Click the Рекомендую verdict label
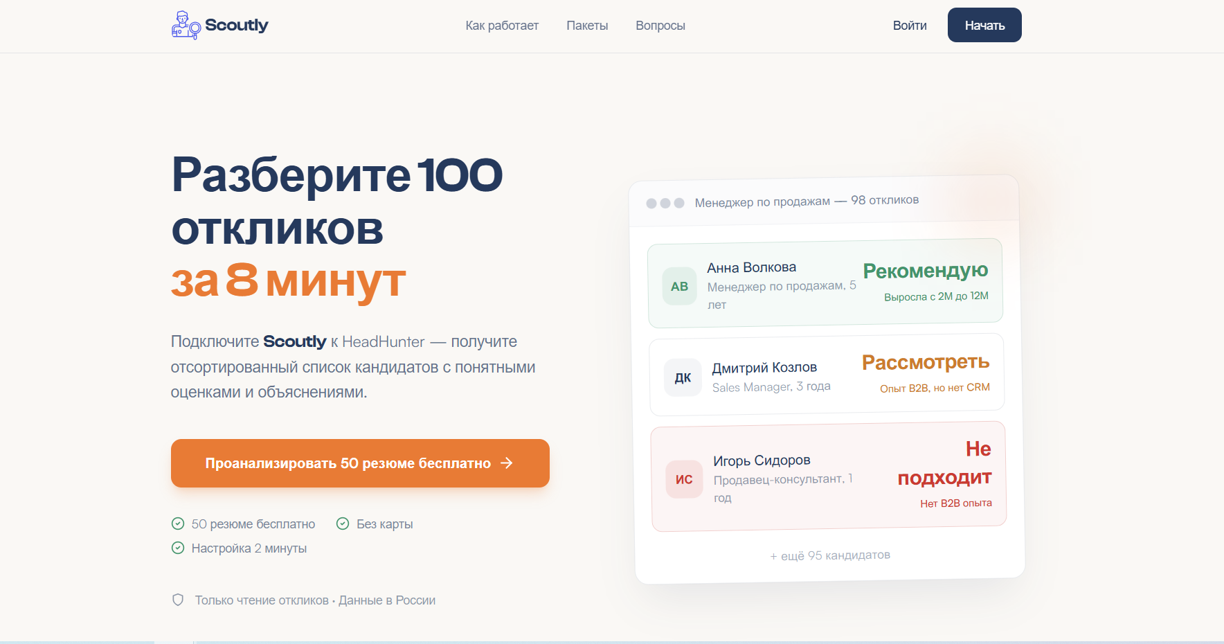The height and width of the screenshot is (644, 1224). tap(926, 271)
